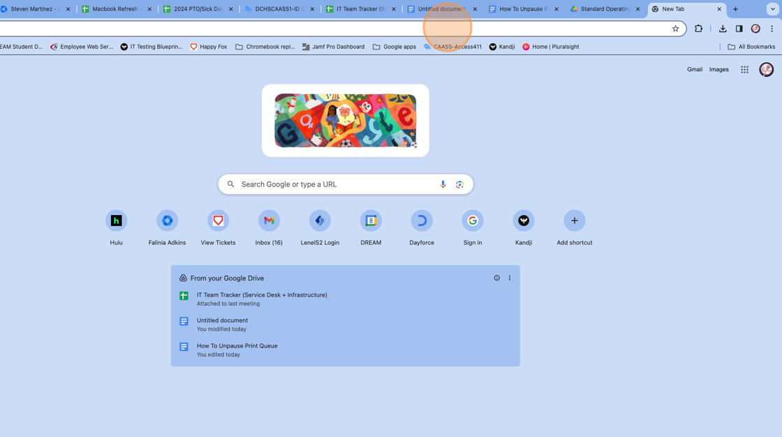Open the Images link
The height and width of the screenshot is (437, 782).
pos(718,69)
